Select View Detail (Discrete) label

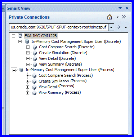pos(57,58)
